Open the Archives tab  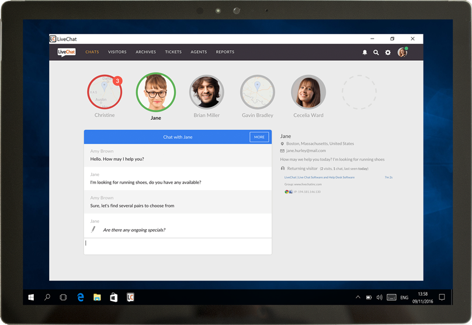(145, 52)
